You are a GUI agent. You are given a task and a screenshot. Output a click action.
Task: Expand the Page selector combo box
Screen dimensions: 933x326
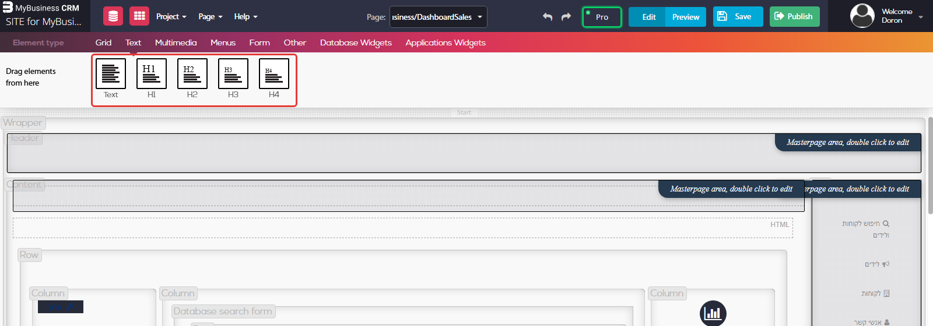[x=439, y=17]
